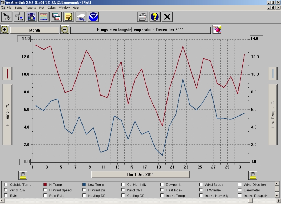Click the Hi Temp - °C axis button

[7, 114]
